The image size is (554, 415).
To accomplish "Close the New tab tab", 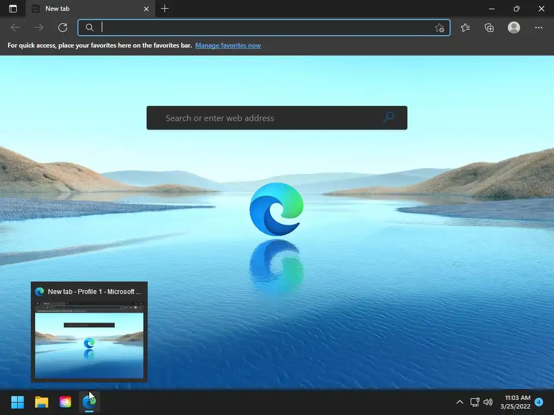I will [146, 9].
